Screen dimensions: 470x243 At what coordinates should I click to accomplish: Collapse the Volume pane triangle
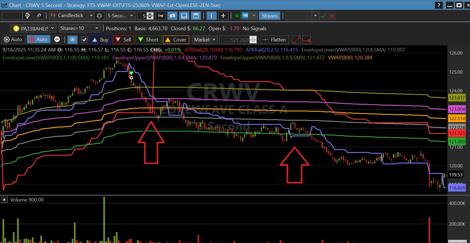coord(4,200)
